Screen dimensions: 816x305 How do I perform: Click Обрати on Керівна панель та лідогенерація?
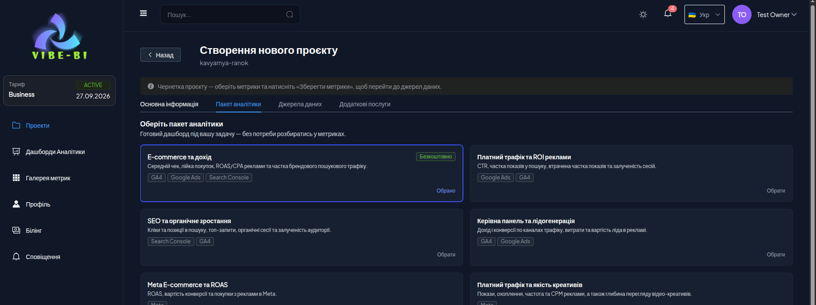(x=776, y=255)
